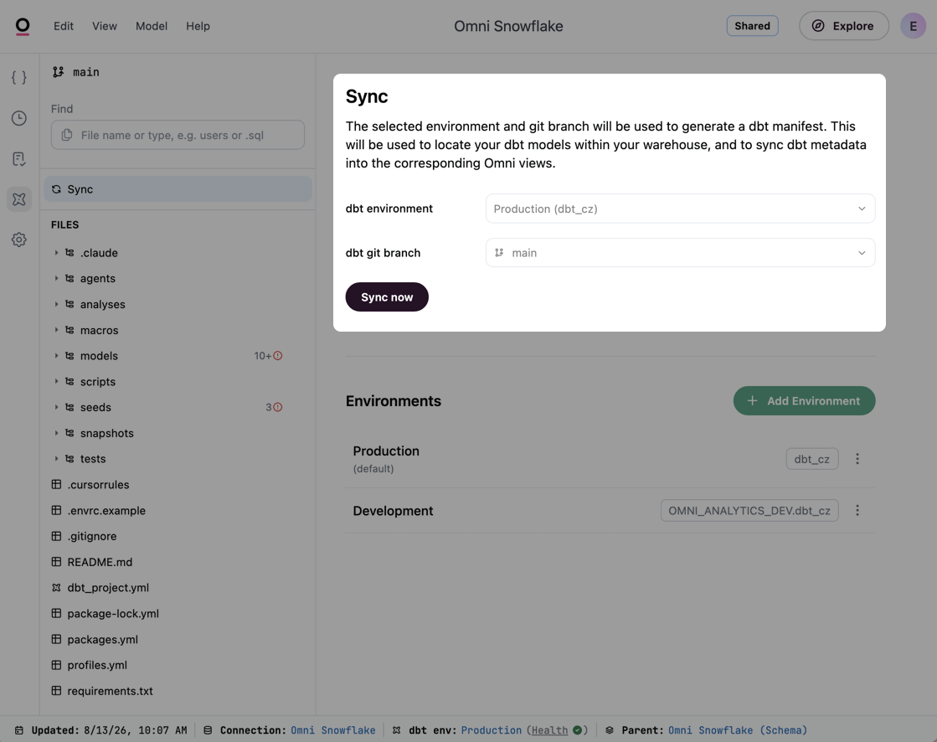This screenshot has width=937, height=742.
Task: Click the calendar icon beside Updated
Action: 19,730
